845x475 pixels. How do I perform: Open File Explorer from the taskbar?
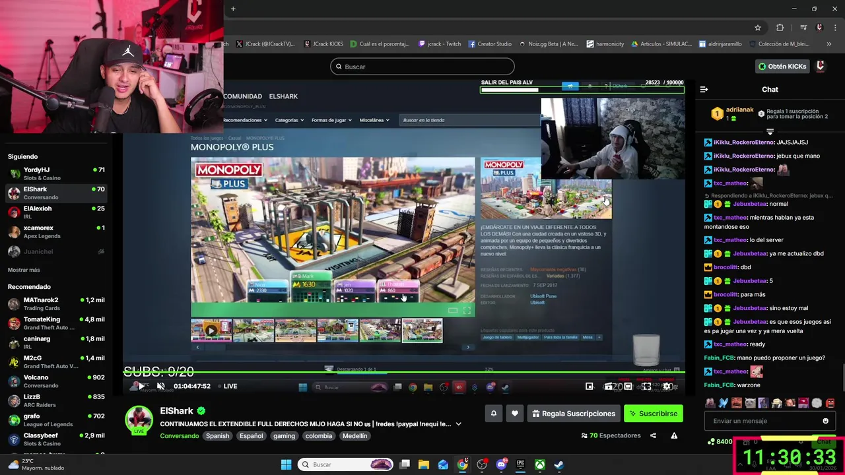click(424, 464)
